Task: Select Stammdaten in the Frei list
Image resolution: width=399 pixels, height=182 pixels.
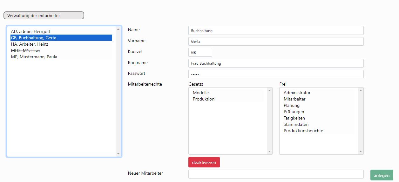Action: (x=296, y=124)
